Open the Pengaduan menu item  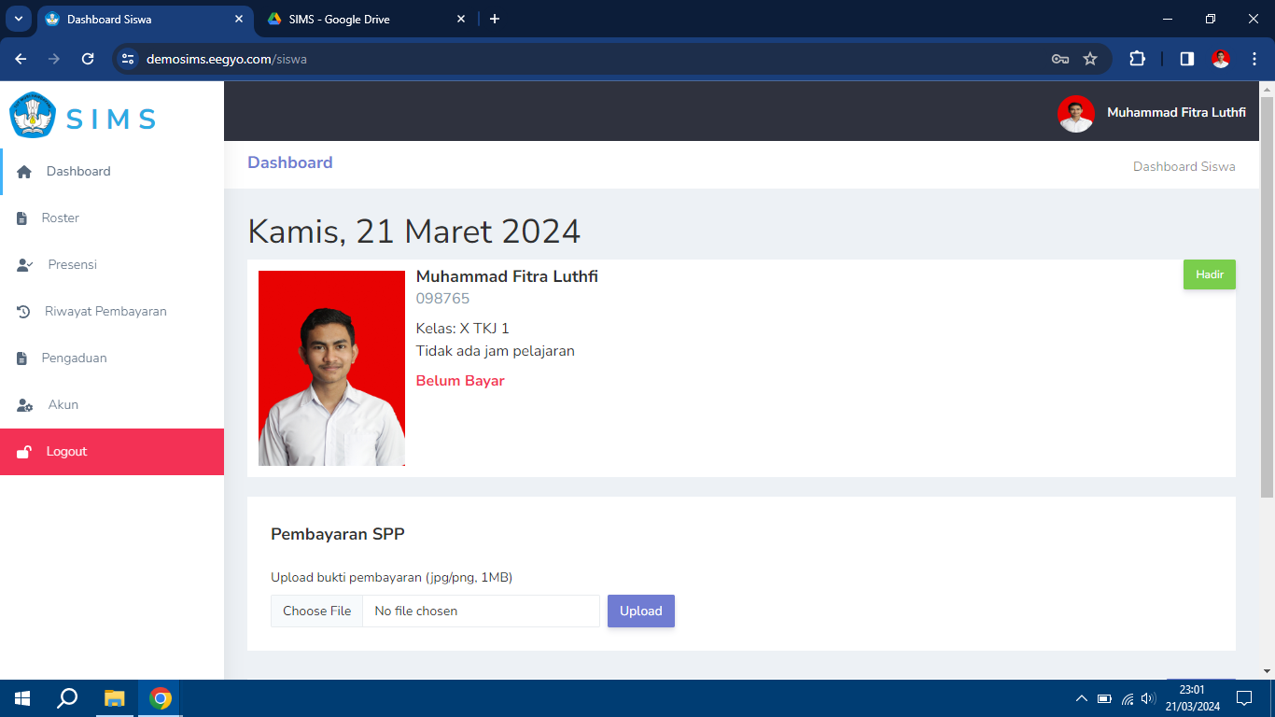(74, 358)
